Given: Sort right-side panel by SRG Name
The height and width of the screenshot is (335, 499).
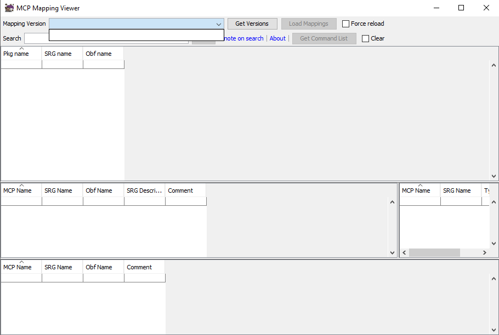Looking at the screenshot, I should coord(461,190).
